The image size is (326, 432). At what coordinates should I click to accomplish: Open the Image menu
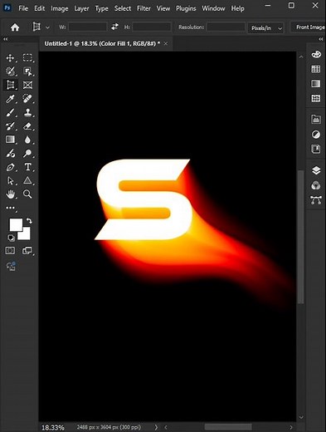[60, 8]
